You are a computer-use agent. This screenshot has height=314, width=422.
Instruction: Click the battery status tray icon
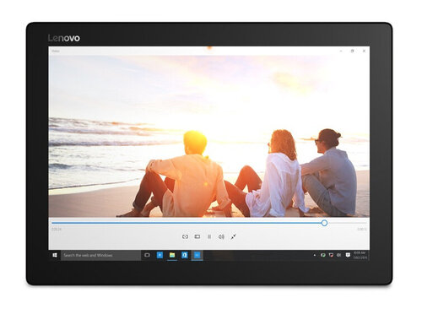[x=323, y=255]
